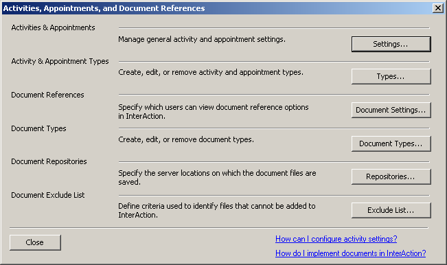Viewport: 447px width, 265px height.
Task: Close the dialog with the title bar X
Action: pos(437,8)
